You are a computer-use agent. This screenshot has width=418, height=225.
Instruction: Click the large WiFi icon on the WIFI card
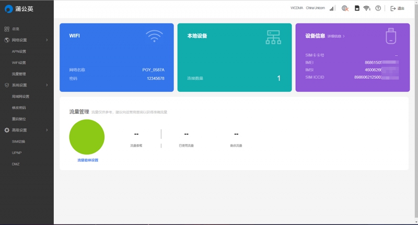pyautogui.click(x=154, y=36)
